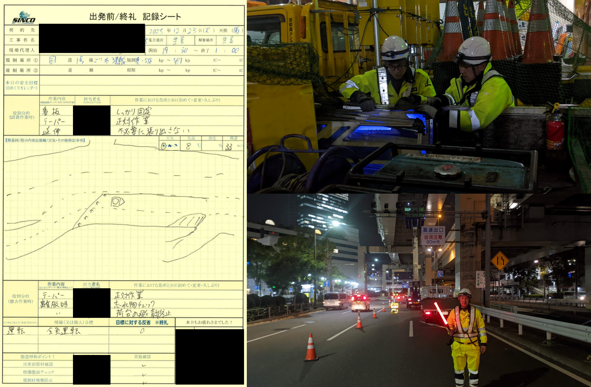Click the photo of two workers reviewing documents
Viewport: 591px width, 387px height.
point(419,96)
